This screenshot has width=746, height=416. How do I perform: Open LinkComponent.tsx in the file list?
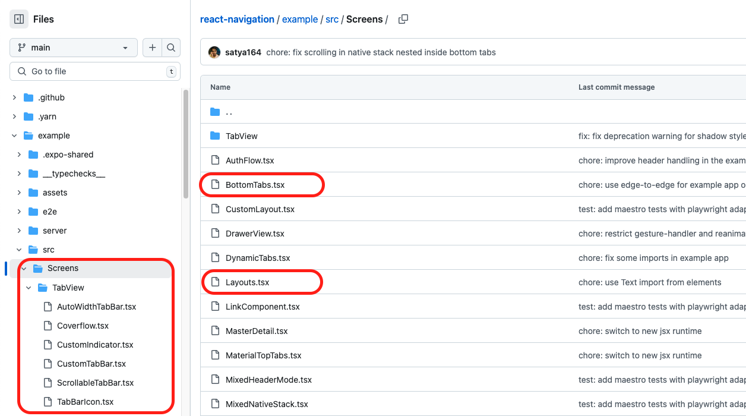coord(263,307)
